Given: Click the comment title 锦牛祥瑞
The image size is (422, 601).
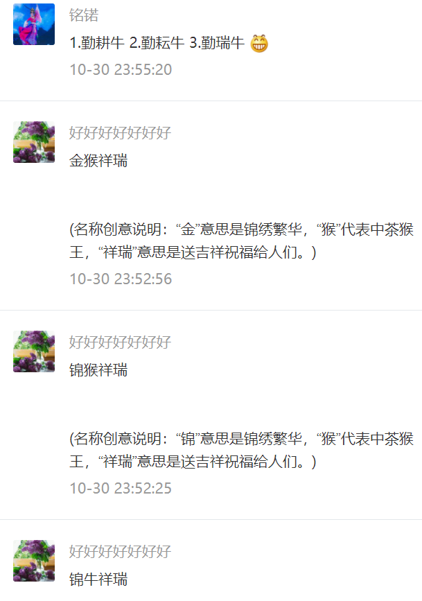Looking at the screenshot, I should [x=98, y=579].
